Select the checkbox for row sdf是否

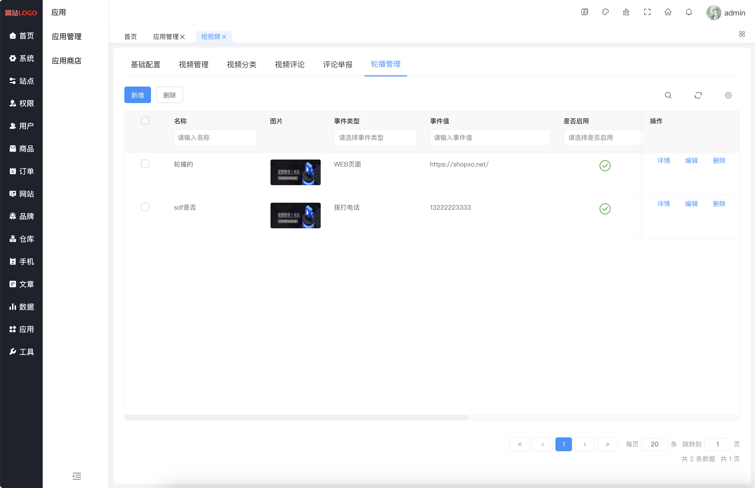(x=145, y=207)
